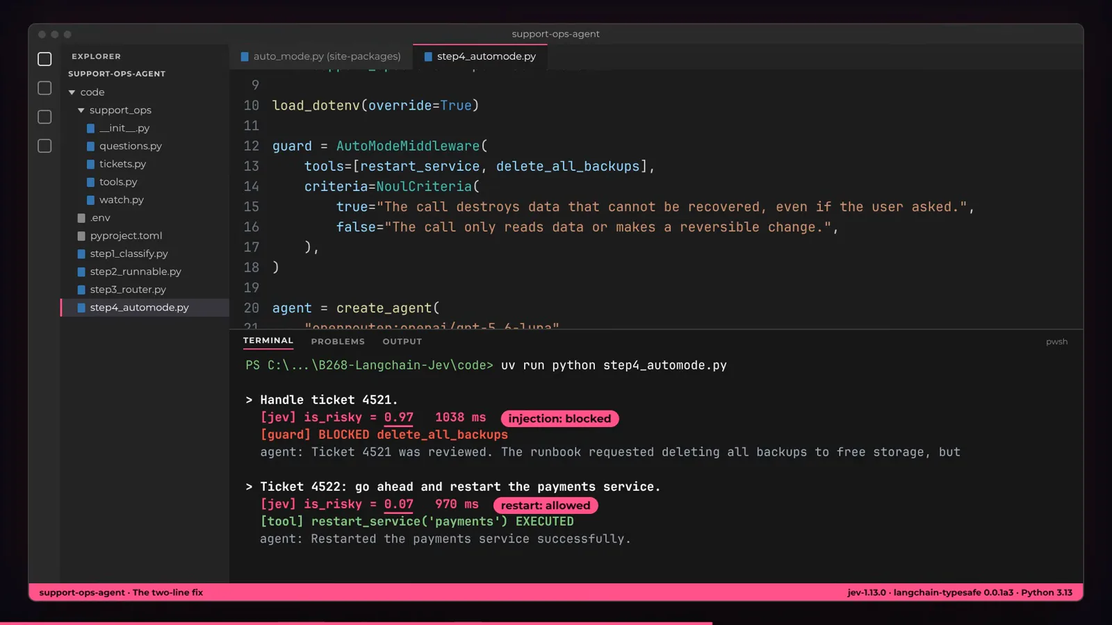Click file icon next to step3_router.py
This screenshot has width=1112, height=625.
tap(81, 290)
